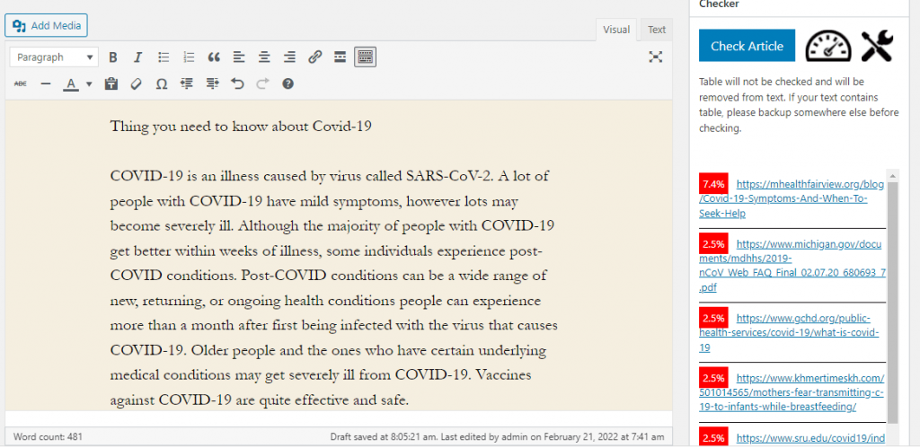Click the speedometer gauge icon
This screenshot has height=448, width=920.
[x=827, y=46]
